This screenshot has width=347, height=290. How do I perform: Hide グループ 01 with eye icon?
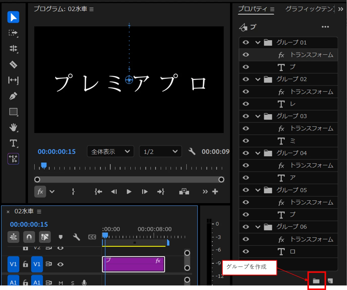click(x=246, y=42)
